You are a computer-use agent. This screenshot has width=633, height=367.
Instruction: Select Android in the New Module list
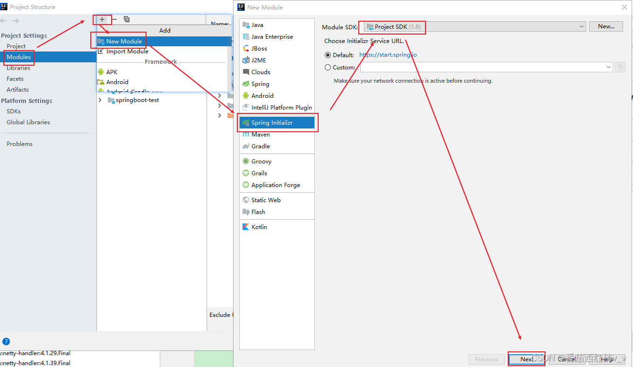tap(277, 96)
